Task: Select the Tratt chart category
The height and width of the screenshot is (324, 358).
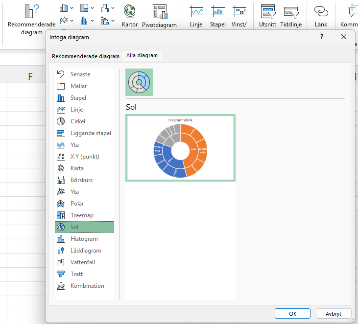Action: [x=76, y=274]
